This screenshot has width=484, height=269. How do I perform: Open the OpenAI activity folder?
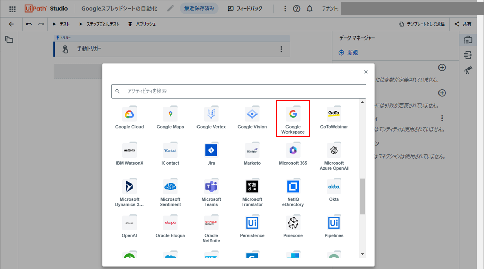click(x=129, y=227)
